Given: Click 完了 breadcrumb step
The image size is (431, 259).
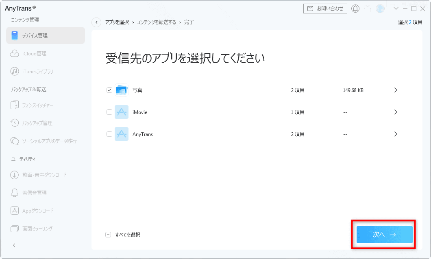Looking at the screenshot, I should tap(189, 22).
